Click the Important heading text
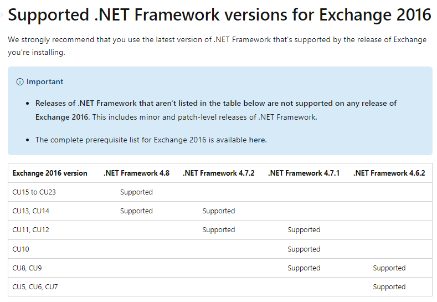This screenshot has height=302, width=437. point(45,81)
